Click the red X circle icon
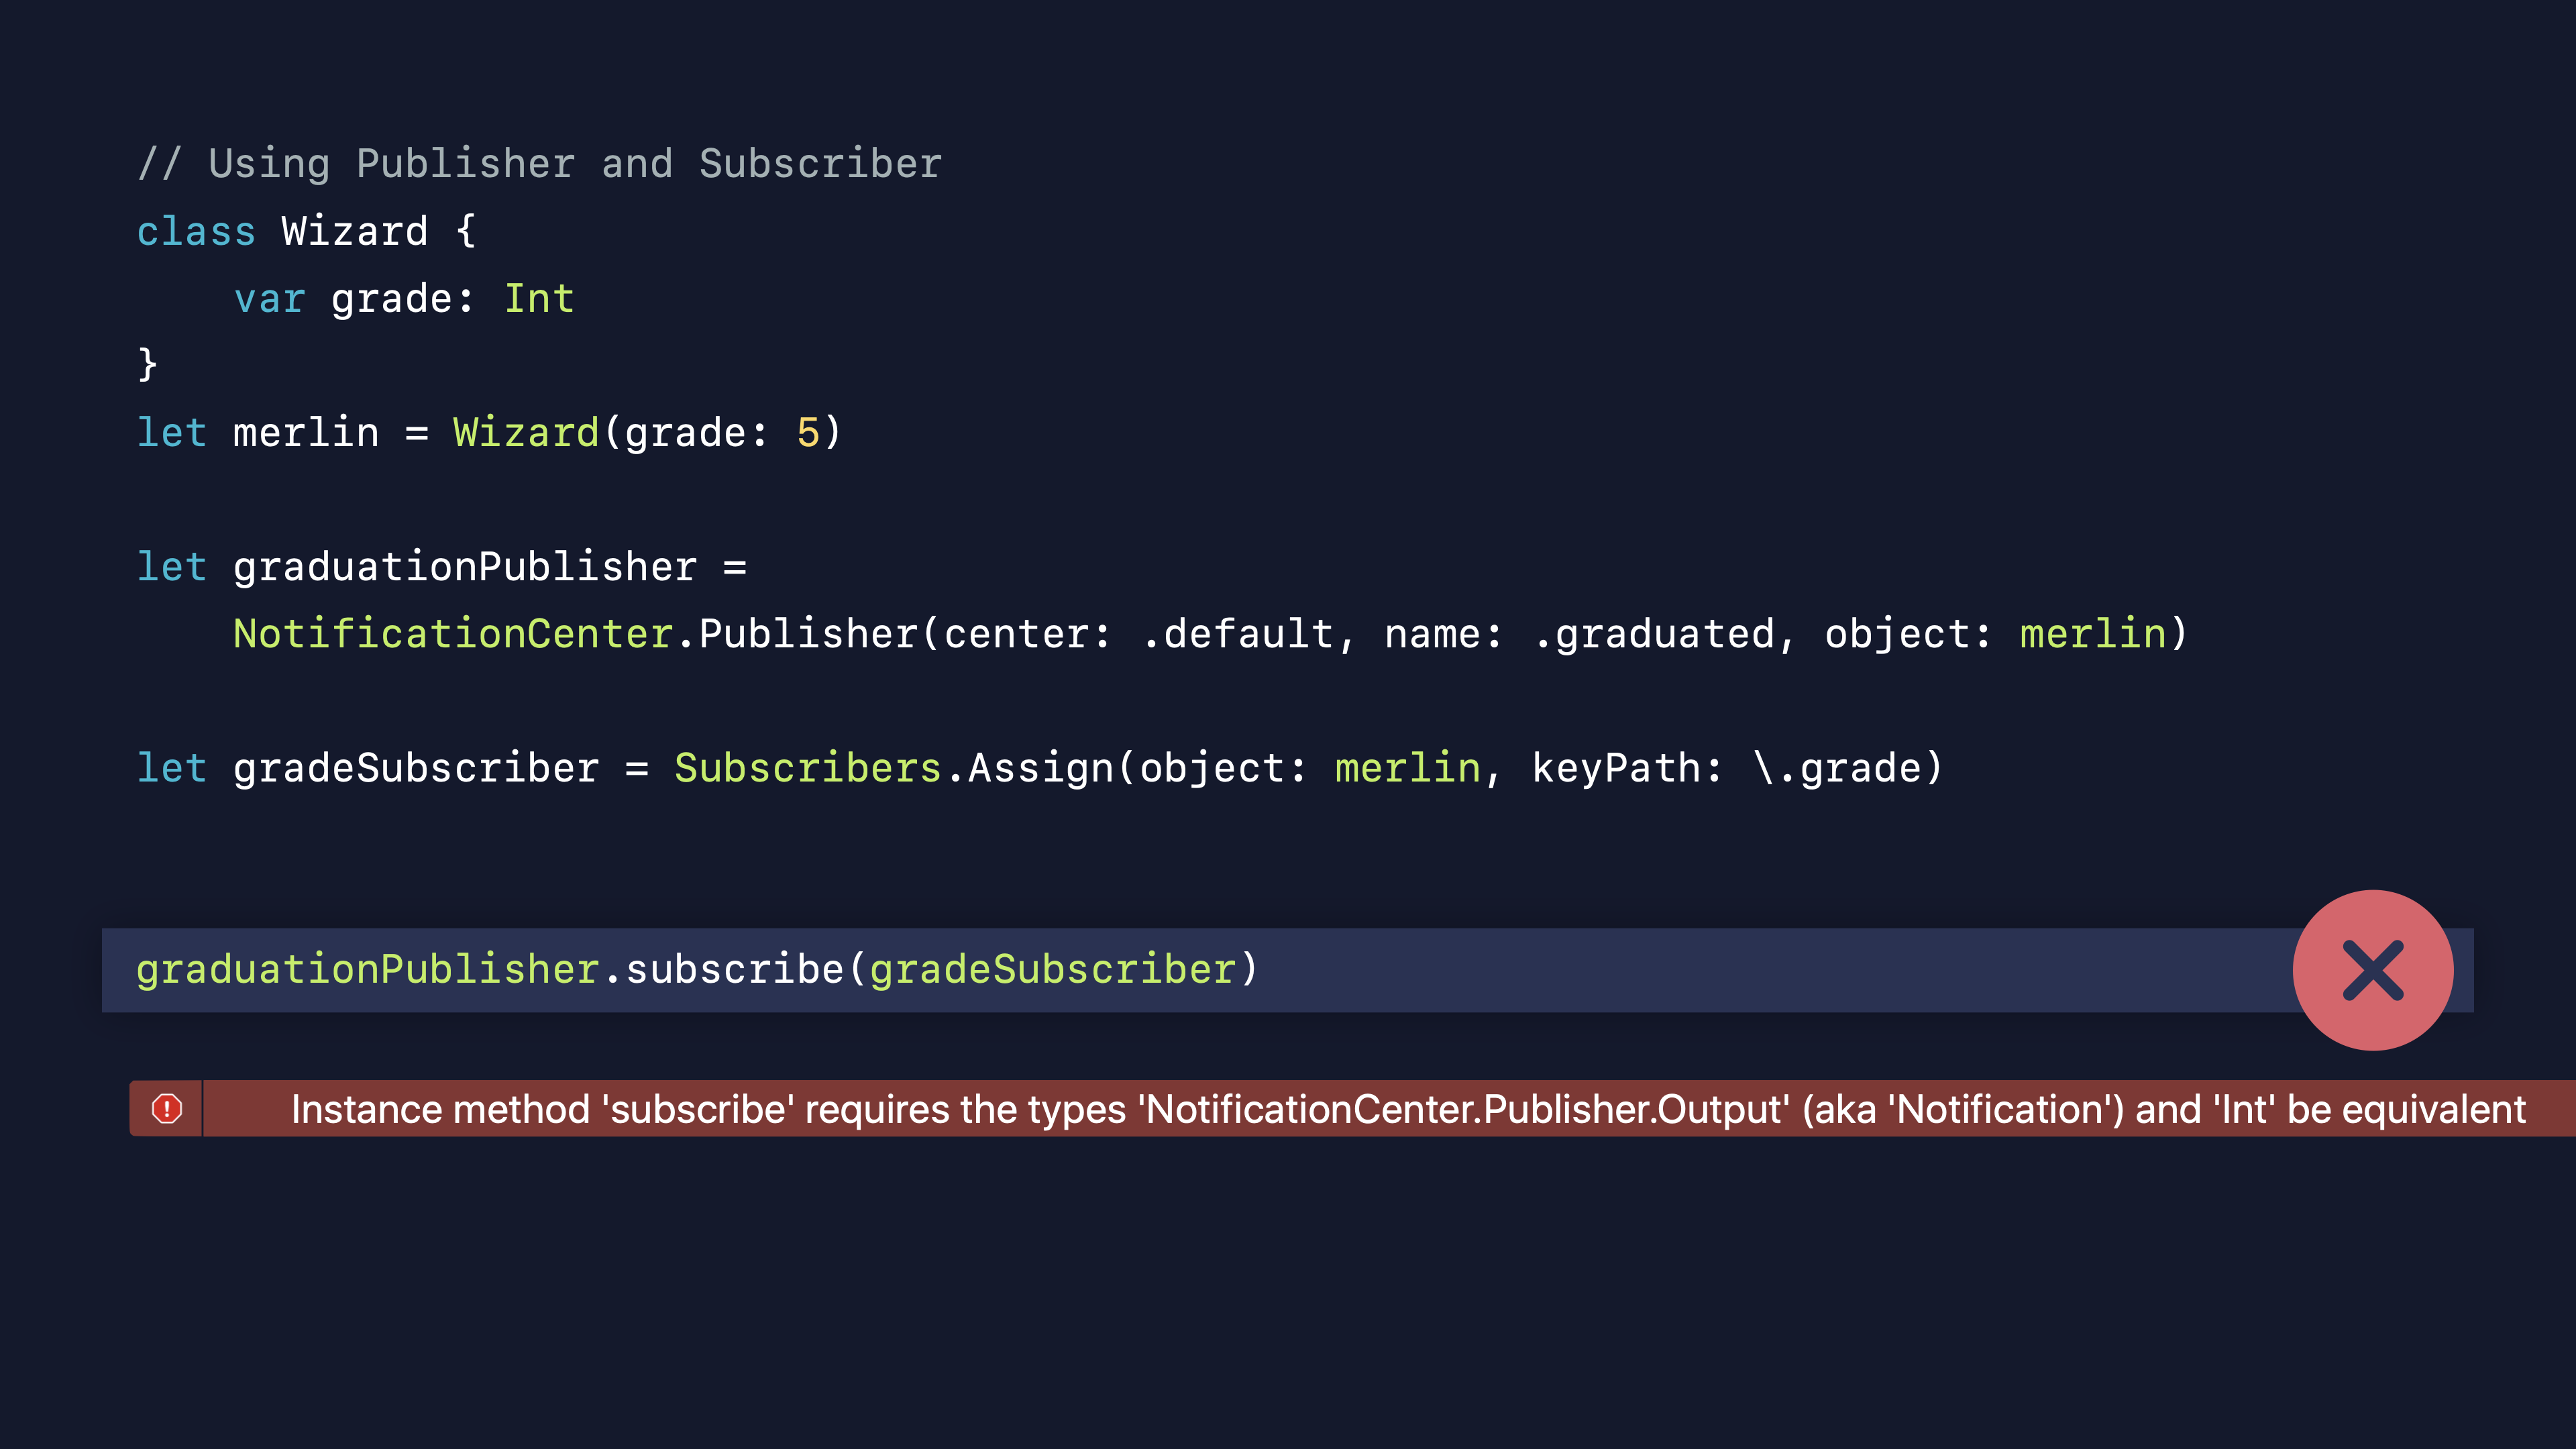 pyautogui.click(x=2372, y=970)
